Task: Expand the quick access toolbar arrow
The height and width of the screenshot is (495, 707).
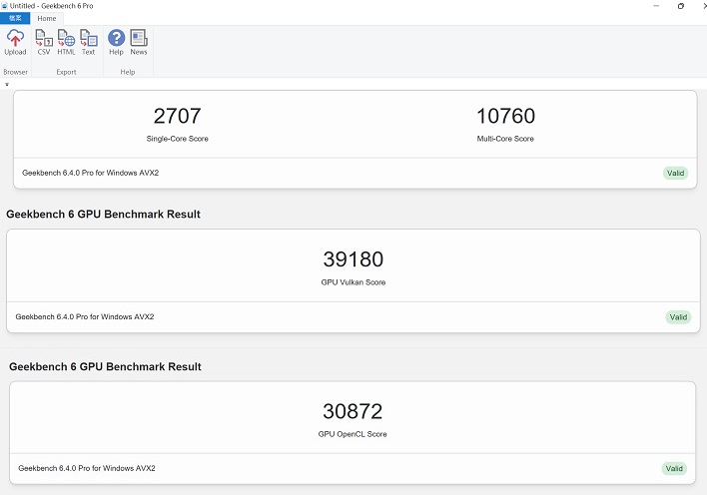Action: 7,84
